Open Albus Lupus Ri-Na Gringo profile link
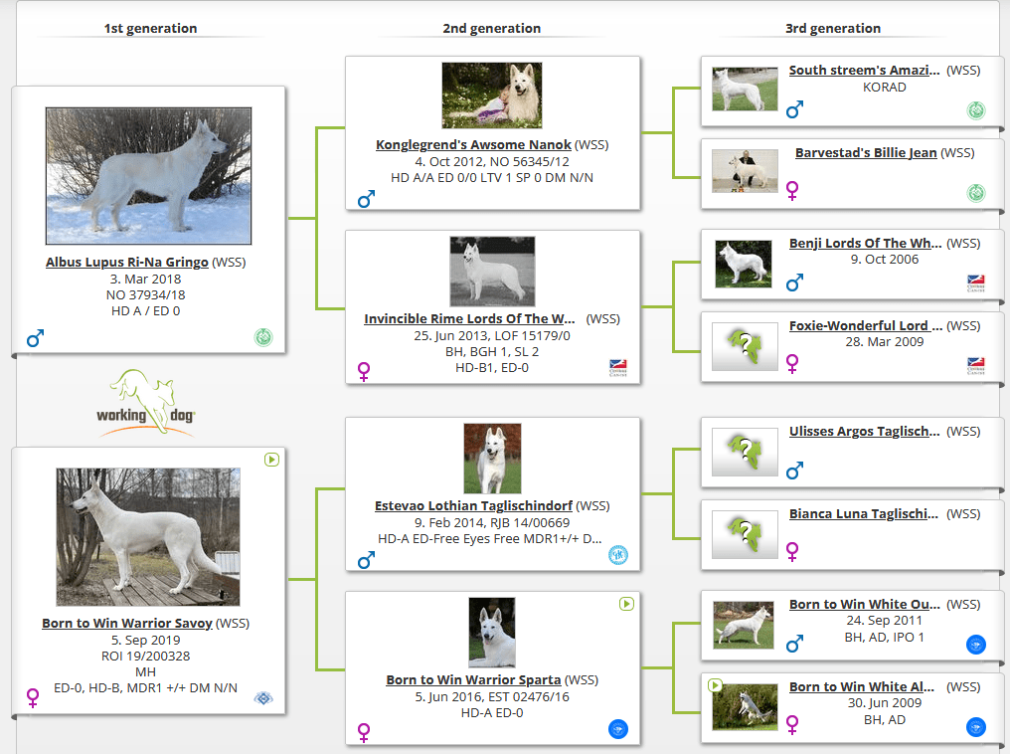The height and width of the screenshot is (754, 1010). 127,263
